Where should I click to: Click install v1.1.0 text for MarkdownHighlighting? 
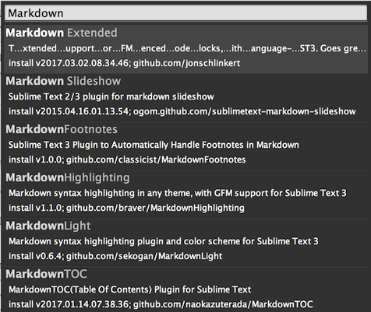coord(36,208)
